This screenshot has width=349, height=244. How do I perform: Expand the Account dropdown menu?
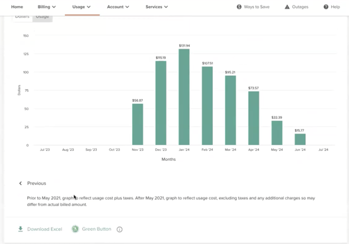coord(118,7)
